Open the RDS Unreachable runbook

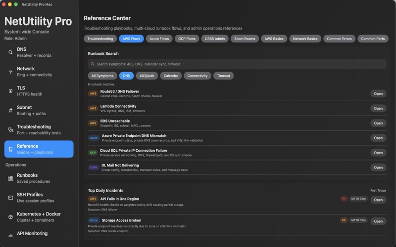click(x=378, y=123)
